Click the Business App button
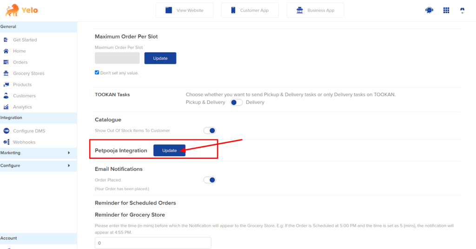This screenshot has height=249, width=476. coord(316,10)
